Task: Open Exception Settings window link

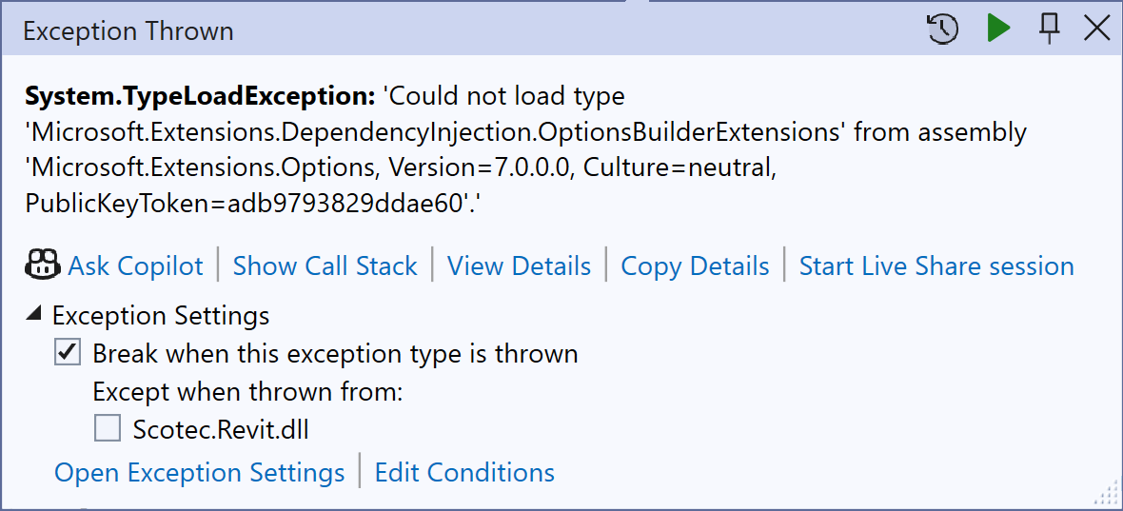Action: click(199, 473)
